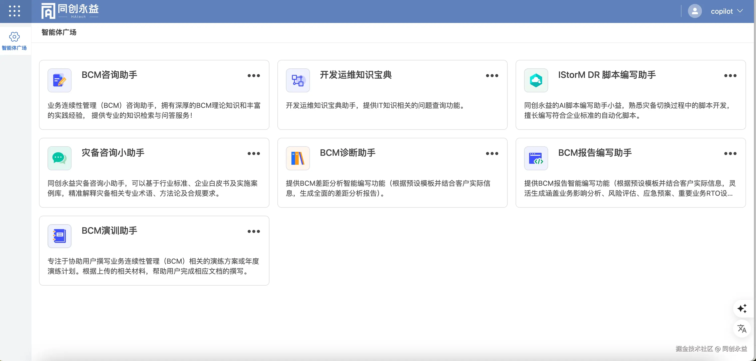Open the BCM咨询助手 card title
The width and height of the screenshot is (756, 361).
[109, 75]
